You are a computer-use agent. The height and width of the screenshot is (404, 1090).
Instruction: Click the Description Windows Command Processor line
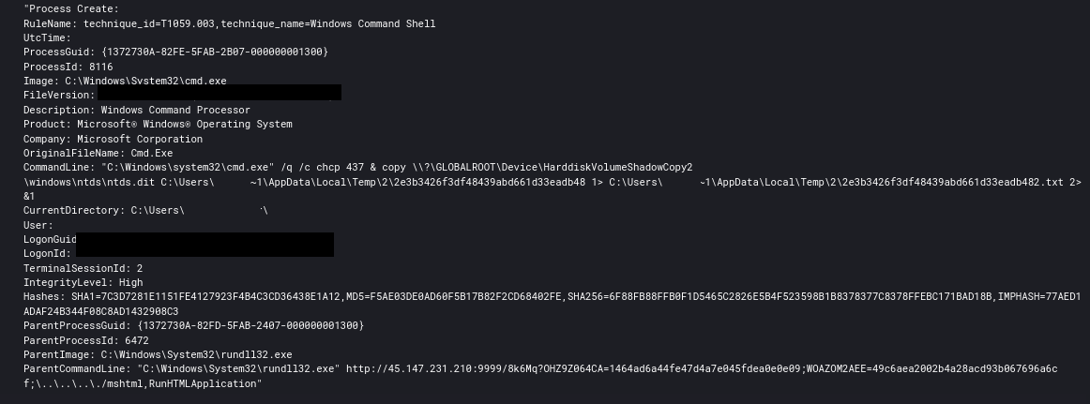[137, 110]
